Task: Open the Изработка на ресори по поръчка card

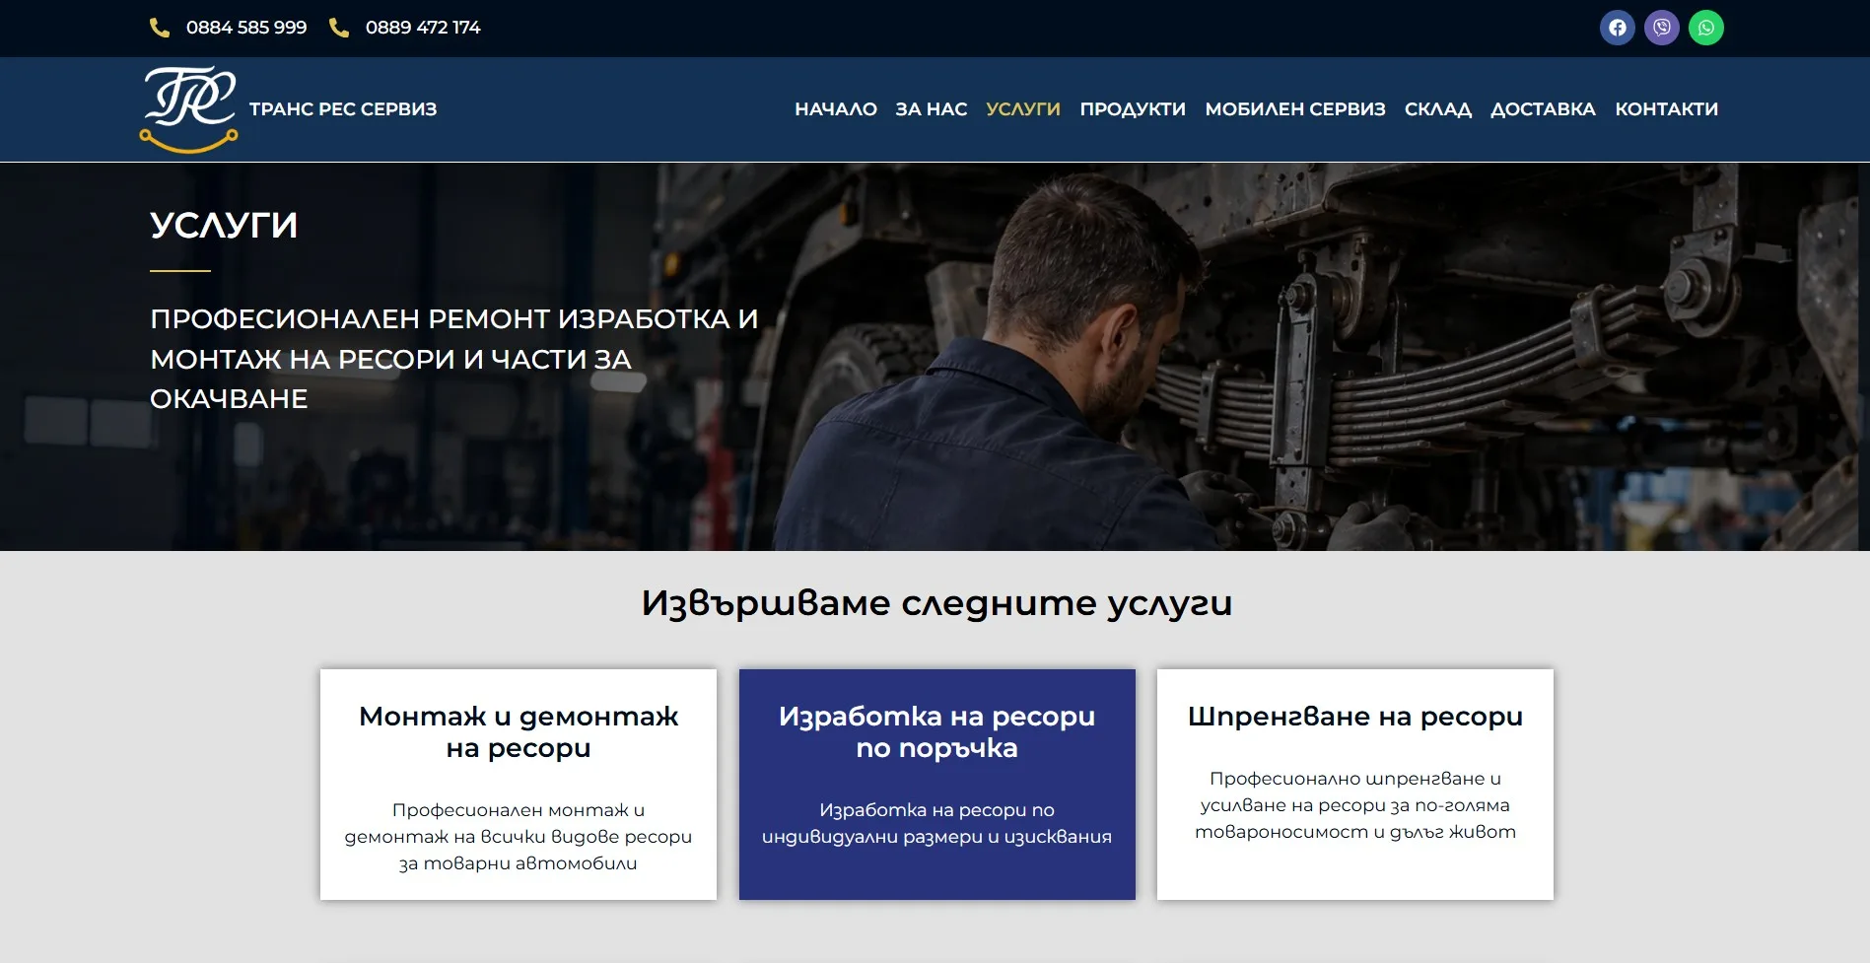Action: tap(936, 785)
